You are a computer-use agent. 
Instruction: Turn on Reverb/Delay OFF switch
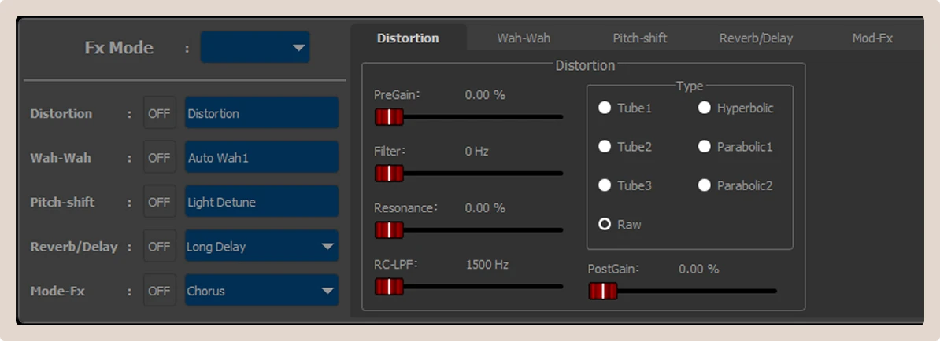(159, 247)
